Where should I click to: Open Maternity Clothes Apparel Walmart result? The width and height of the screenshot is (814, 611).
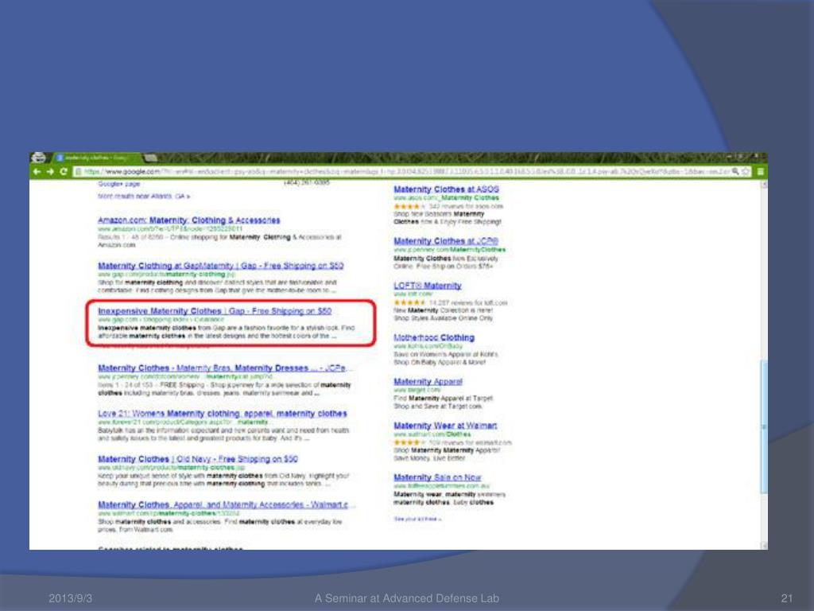point(227,504)
